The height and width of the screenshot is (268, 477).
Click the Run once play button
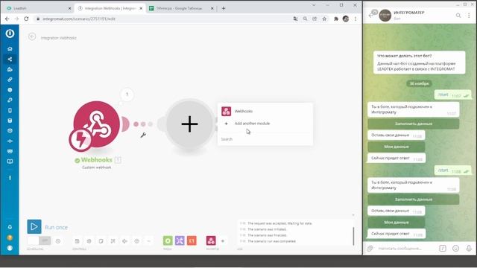coord(34,226)
